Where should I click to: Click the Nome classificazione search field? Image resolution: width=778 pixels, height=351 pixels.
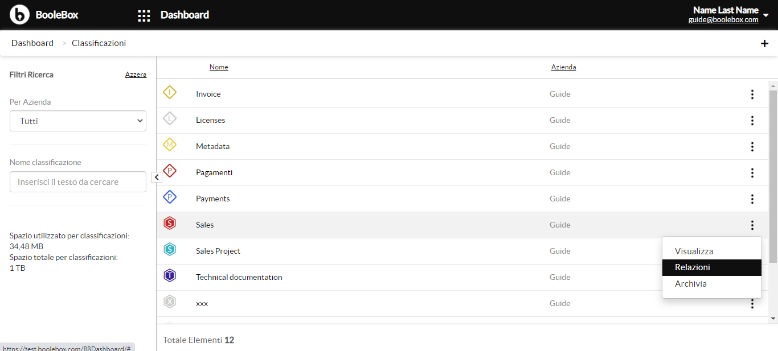click(x=78, y=182)
